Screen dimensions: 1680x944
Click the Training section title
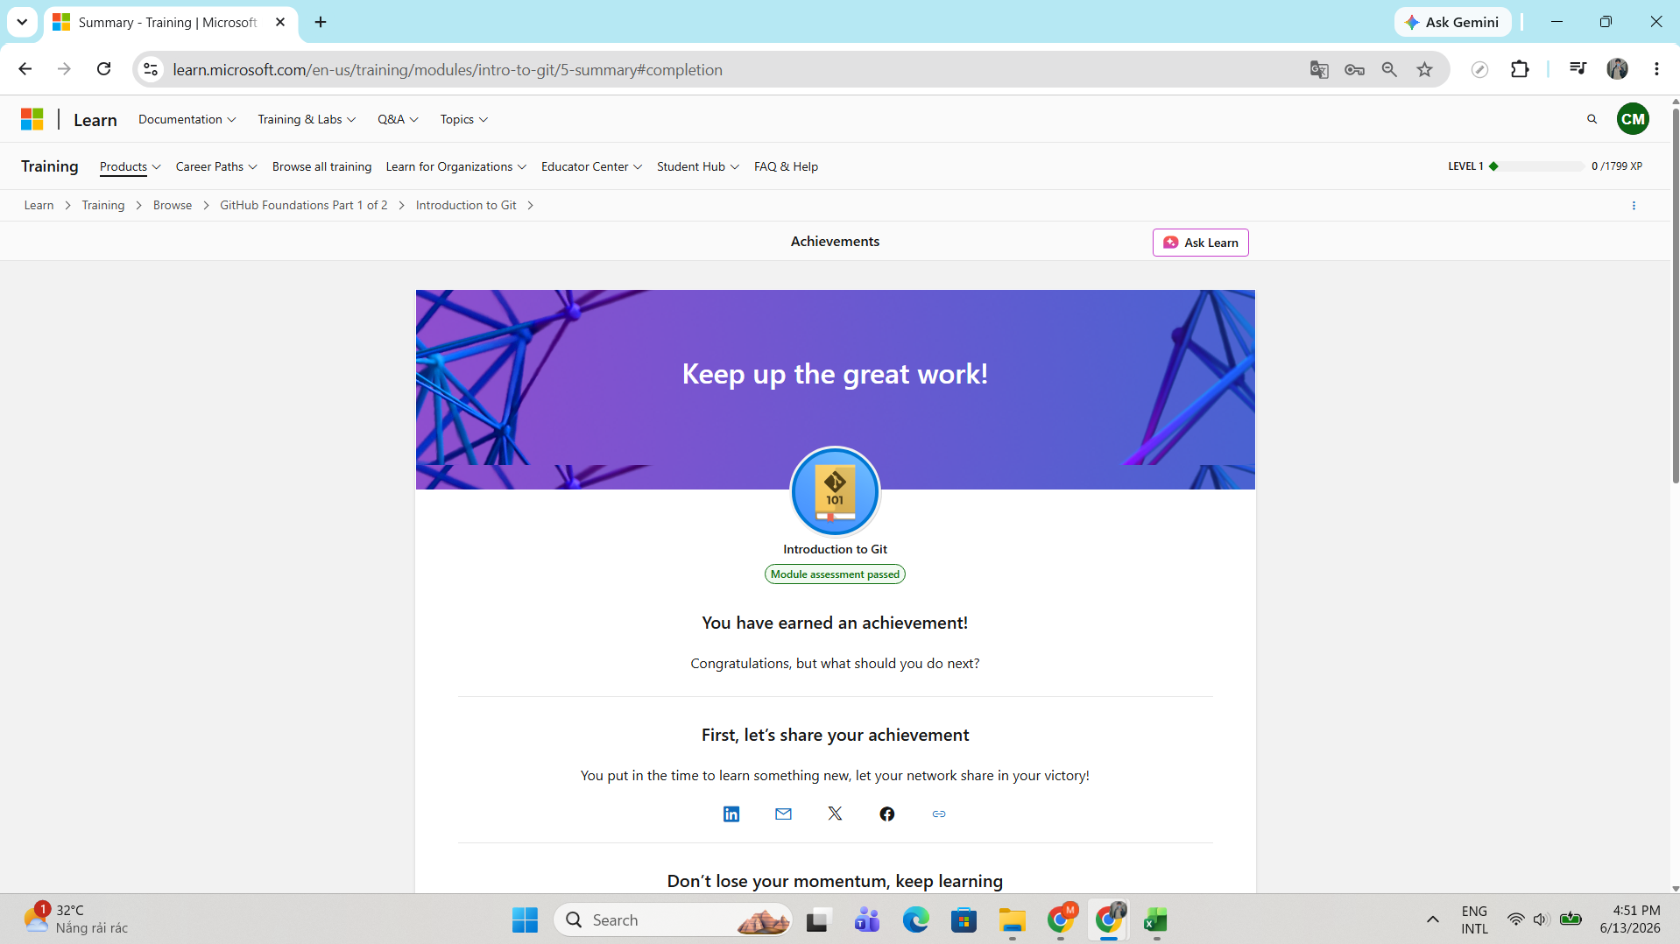click(x=50, y=166)
